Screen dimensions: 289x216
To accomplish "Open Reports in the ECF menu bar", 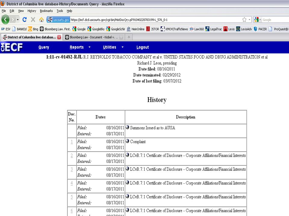I will click(77, 47).
